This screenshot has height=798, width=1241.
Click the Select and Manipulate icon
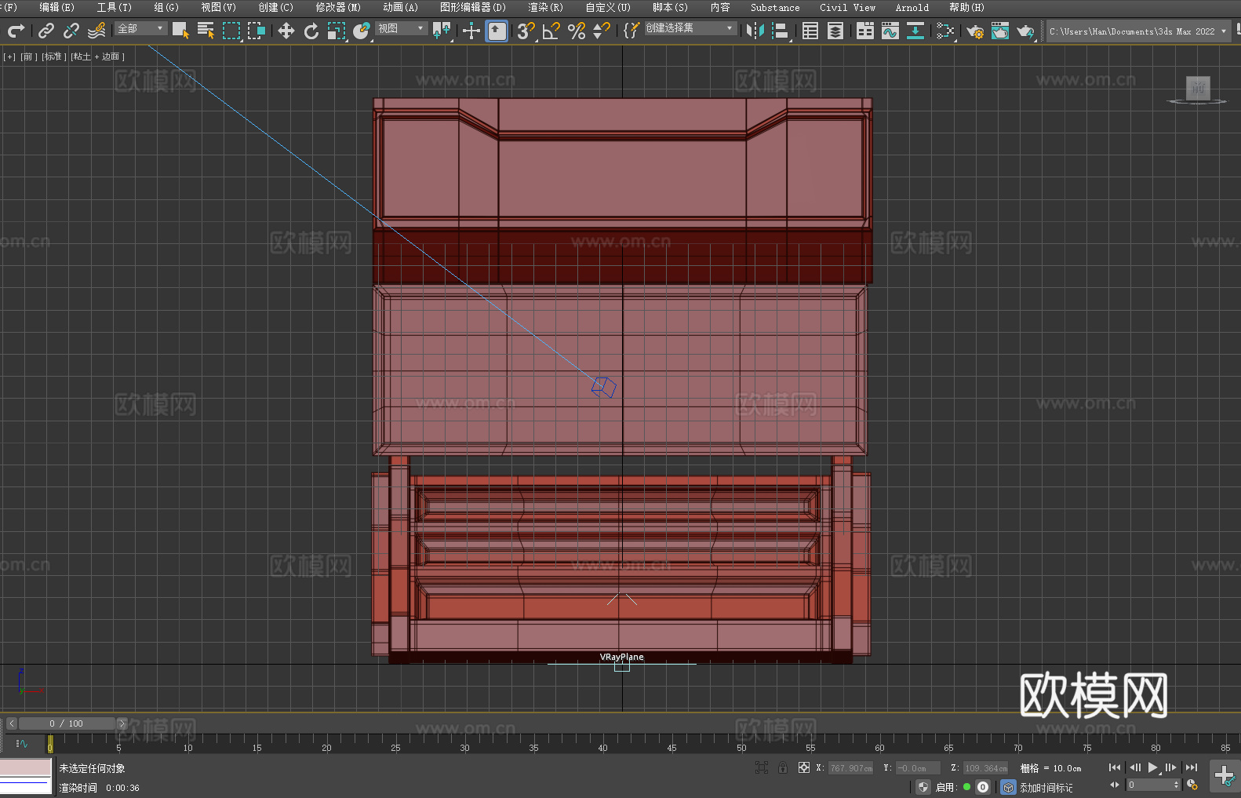[471, 31]
